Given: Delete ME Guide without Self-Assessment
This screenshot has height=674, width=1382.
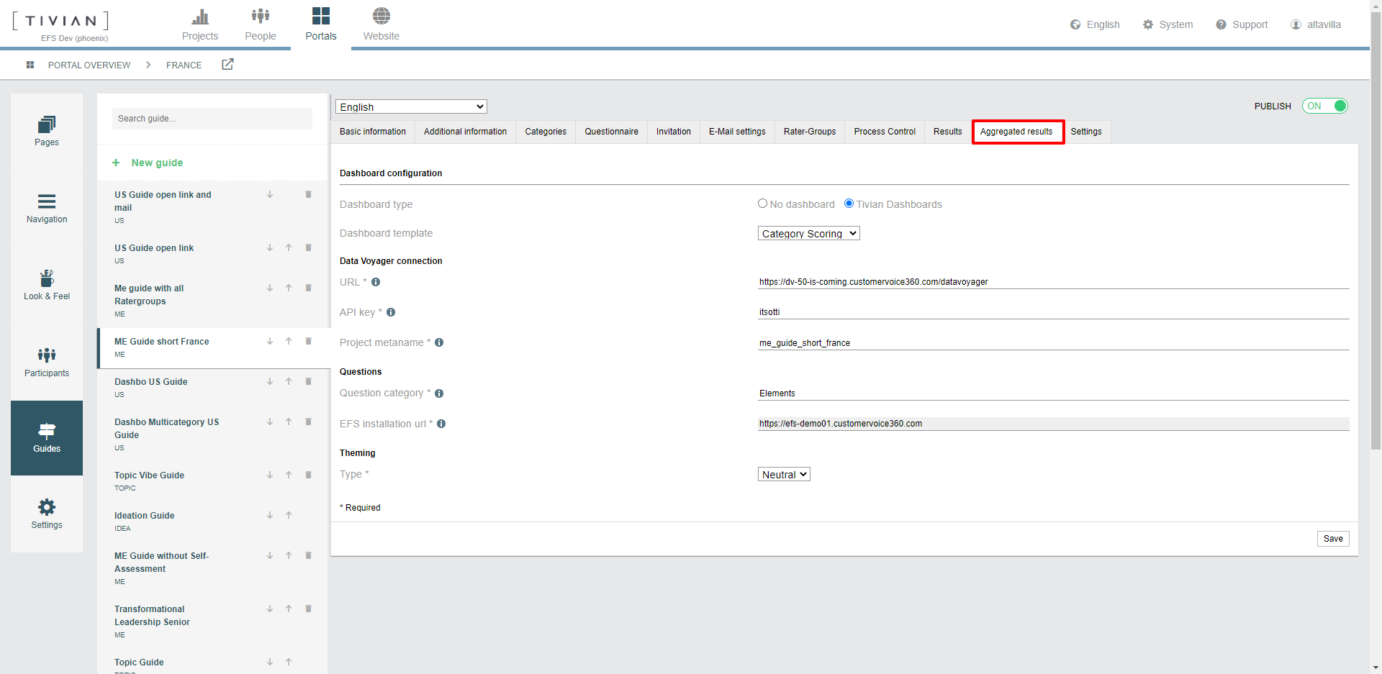Looking at the screenshot, I should (x=308, y=555).
